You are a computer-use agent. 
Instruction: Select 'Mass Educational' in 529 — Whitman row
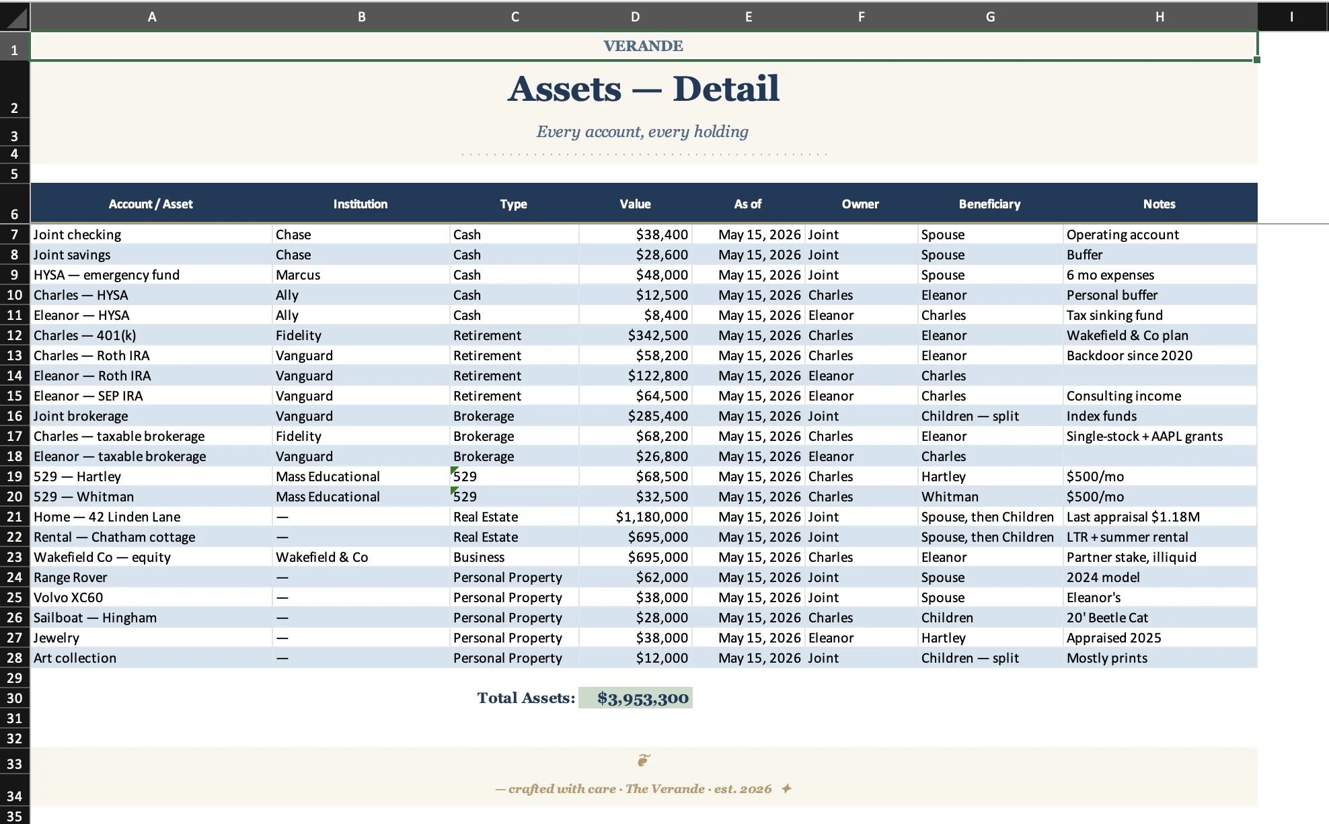361,497
